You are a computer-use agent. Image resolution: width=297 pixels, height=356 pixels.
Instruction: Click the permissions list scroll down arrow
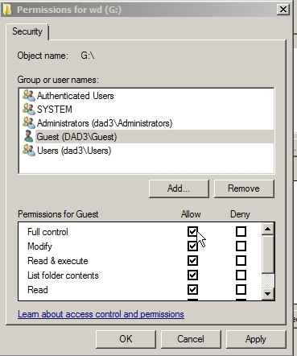point(268,294)
